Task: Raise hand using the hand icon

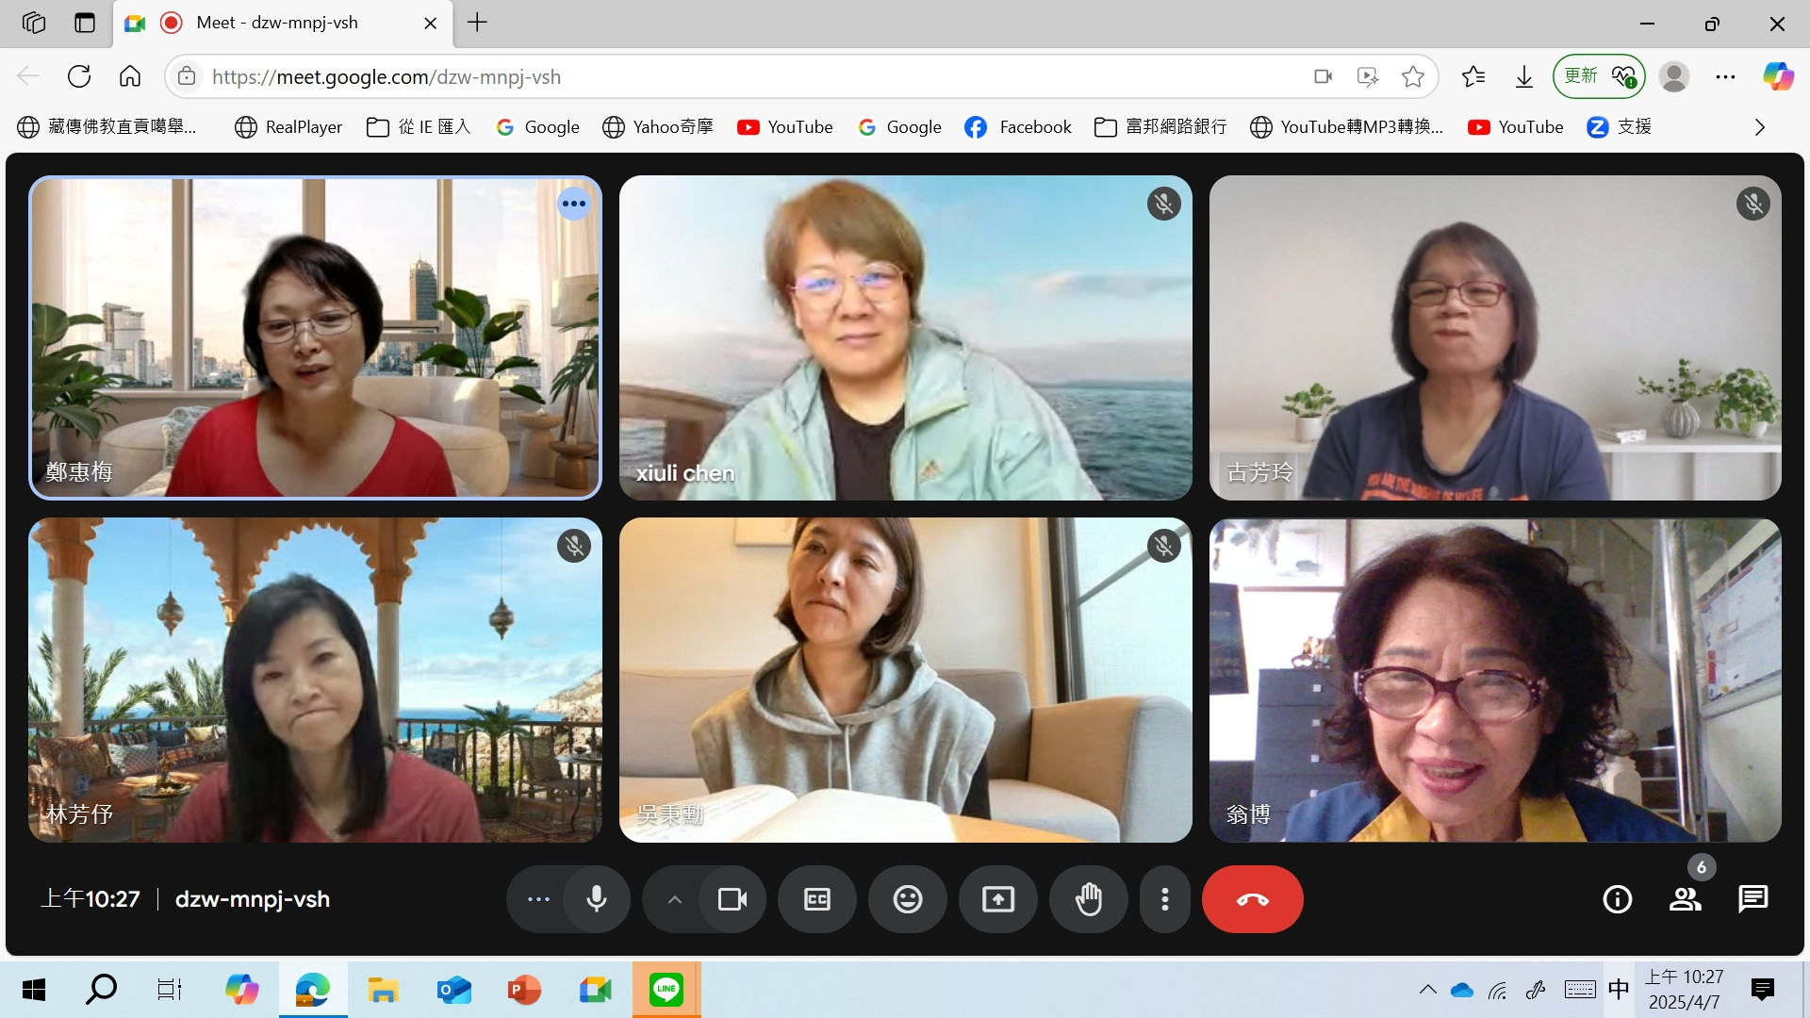Action: pyautogui.click(x=1088, y=899)
